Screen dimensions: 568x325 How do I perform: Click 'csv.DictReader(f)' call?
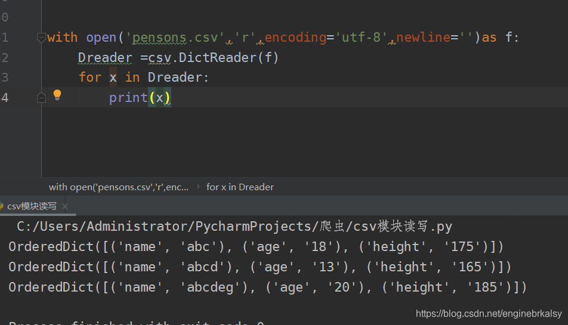coord(214,57)
